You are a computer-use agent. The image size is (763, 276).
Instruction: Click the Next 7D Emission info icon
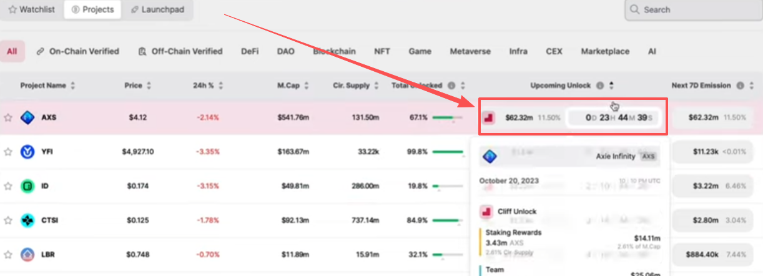pos(740,86)
